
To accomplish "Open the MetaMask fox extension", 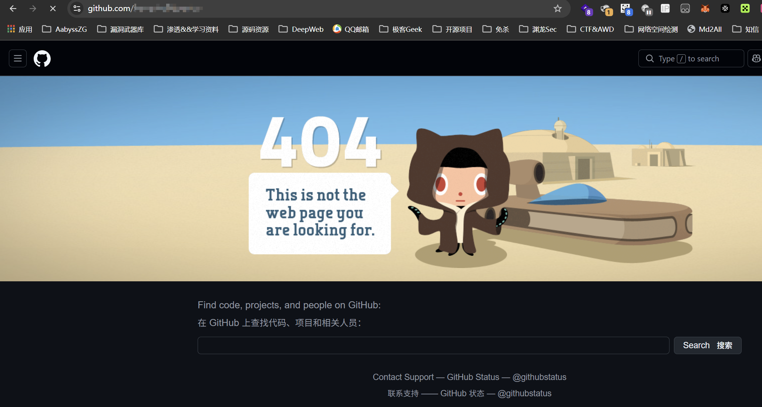I will click(705, 9).
